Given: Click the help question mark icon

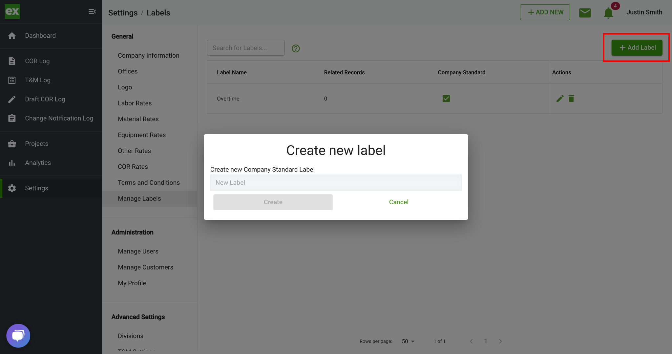Looking at the screenshot, I should click(296, 48).
